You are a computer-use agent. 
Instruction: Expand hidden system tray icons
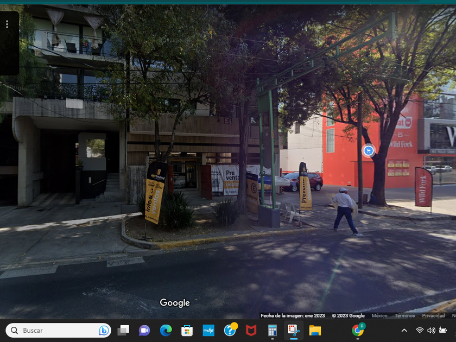404,330
